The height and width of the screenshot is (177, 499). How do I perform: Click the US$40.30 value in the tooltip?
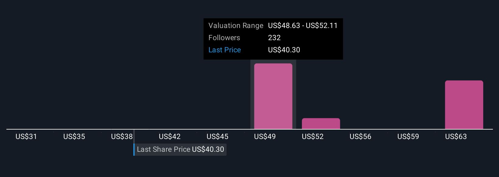point(284,50)
